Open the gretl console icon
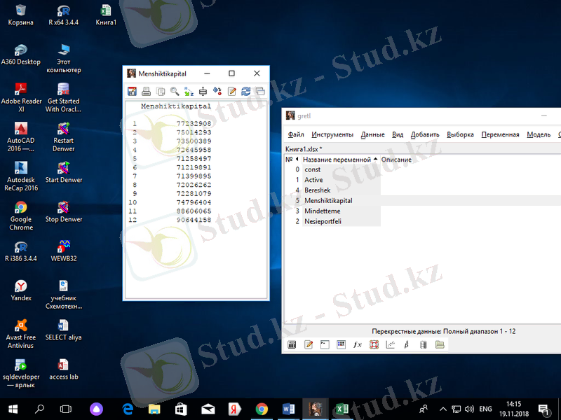Screen dimensions: 561x420 click(325, 344)
